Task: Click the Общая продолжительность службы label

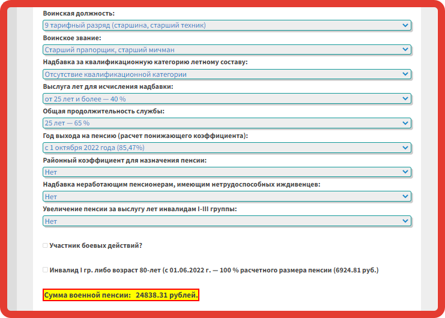Action: 103,111
